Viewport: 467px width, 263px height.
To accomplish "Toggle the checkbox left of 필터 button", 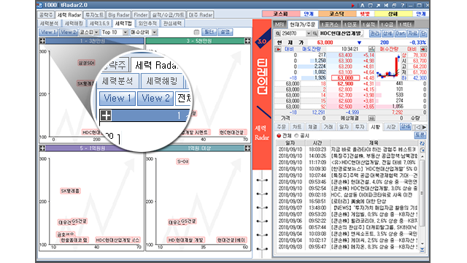I will (196, 32).
